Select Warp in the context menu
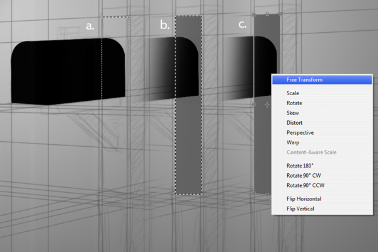The image size is (378, 252). click(x=322, y=142)
